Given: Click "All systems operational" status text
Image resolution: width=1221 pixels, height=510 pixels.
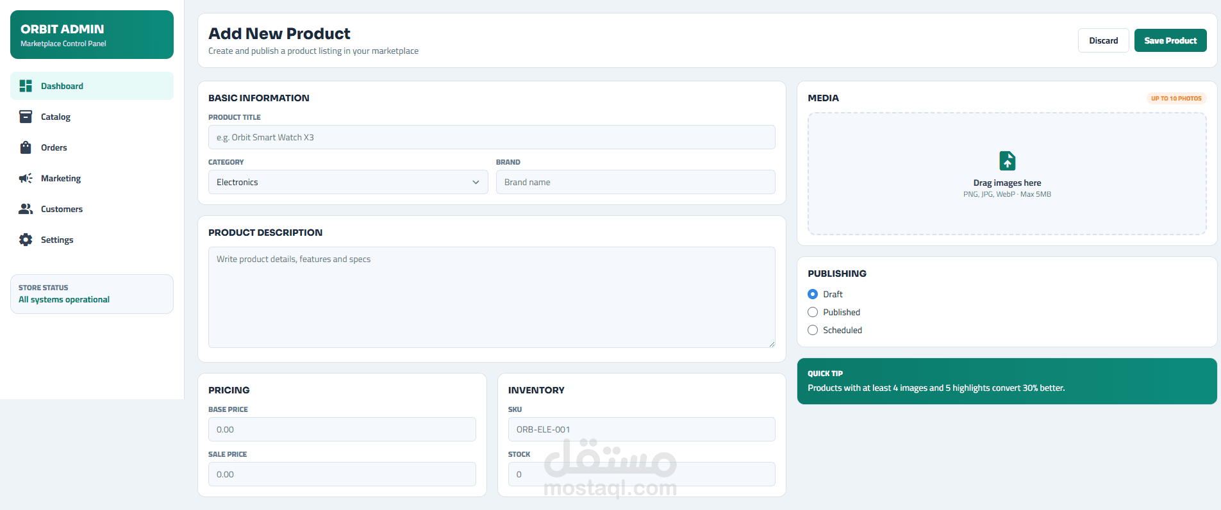Looking at the screenshot, I should tap(64, 299).
